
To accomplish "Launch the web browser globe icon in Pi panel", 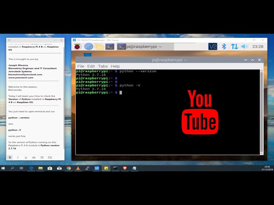I will (89, 47).
